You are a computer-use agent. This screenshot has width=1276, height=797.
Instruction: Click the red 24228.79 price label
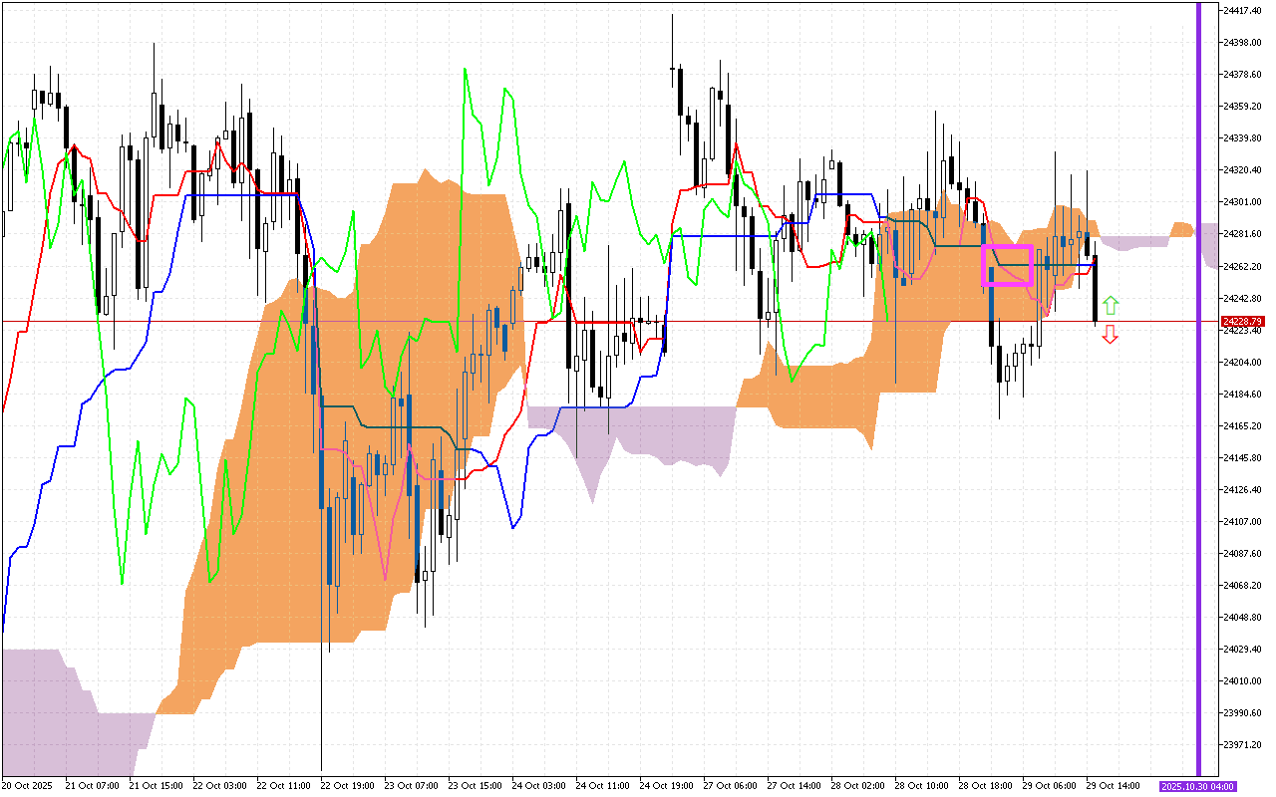[x=1244, y=322]
